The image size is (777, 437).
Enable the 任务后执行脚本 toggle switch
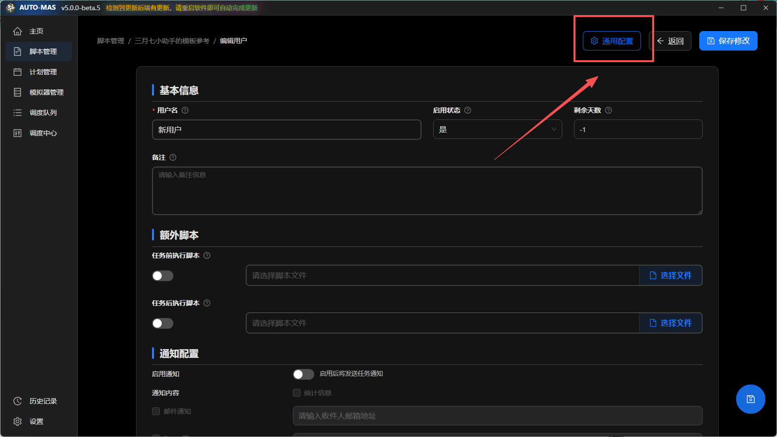point(163,323)
